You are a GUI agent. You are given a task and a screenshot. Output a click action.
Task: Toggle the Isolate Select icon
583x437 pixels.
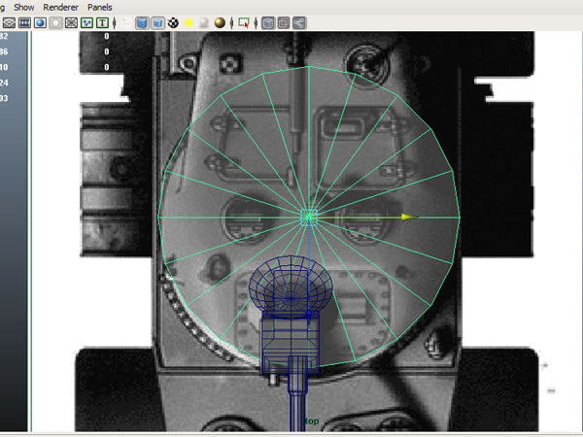[244, 23]
